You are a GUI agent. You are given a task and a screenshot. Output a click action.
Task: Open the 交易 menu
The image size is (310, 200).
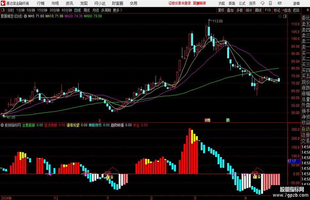click(x=134, y=3)
